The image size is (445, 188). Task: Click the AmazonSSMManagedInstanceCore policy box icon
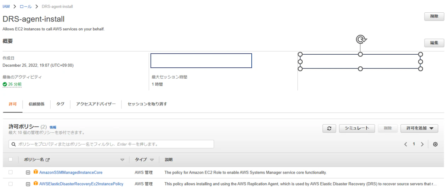point(35,172)
